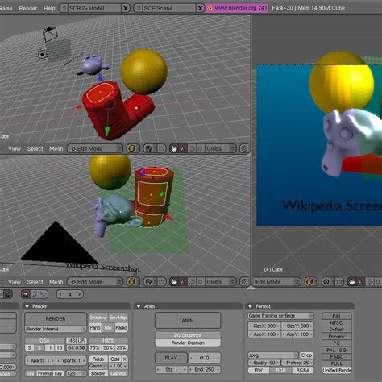
Task: Open the Jpeg file format dropdown
Action: pos(273,355)
